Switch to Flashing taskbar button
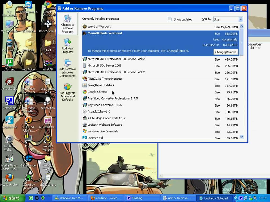270x202 pixels. pyautogui.click(x=142, y=198)
